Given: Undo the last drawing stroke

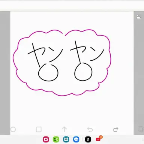Looking at the screenshot, I should coord(90,129).
